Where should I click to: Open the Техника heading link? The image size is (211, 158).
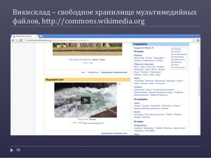(x=138, y=87)
